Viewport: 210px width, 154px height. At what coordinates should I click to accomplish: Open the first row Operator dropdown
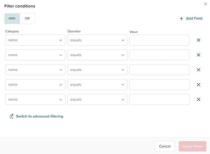click(x=97, y=40)
